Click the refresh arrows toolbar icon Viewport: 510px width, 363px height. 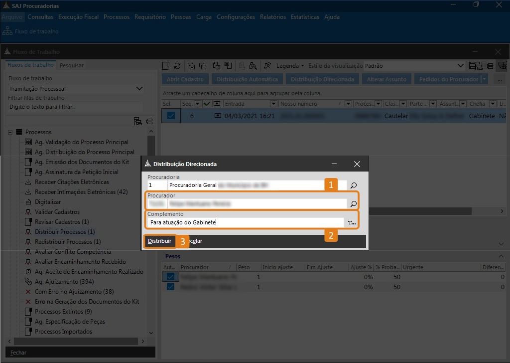177,66
